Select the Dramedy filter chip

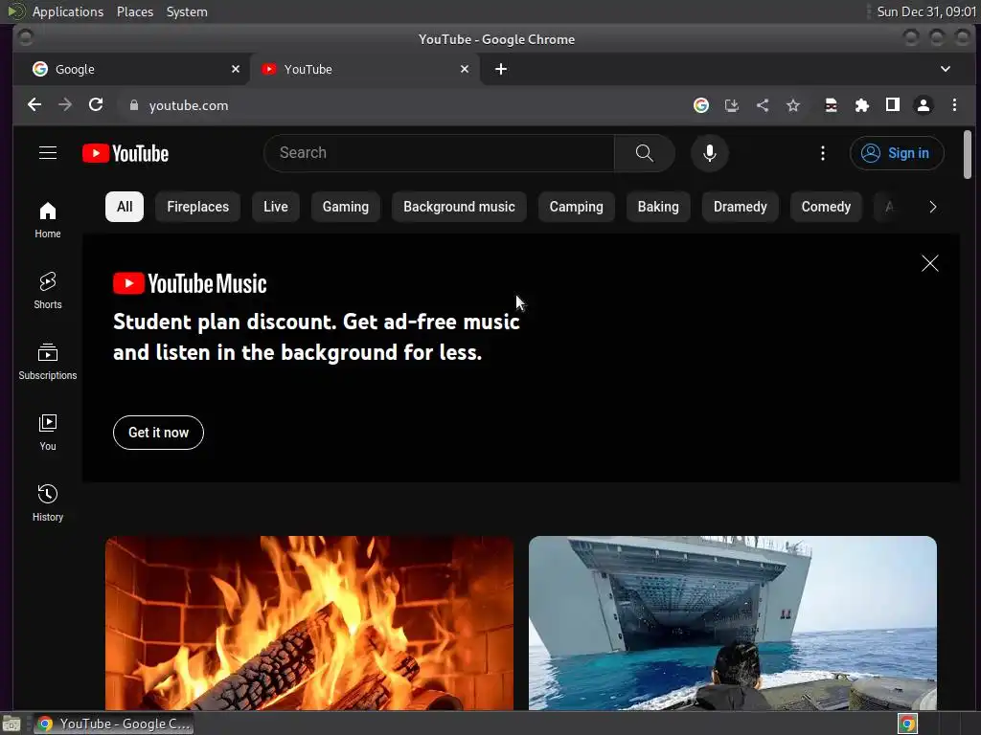pos(741,207)
